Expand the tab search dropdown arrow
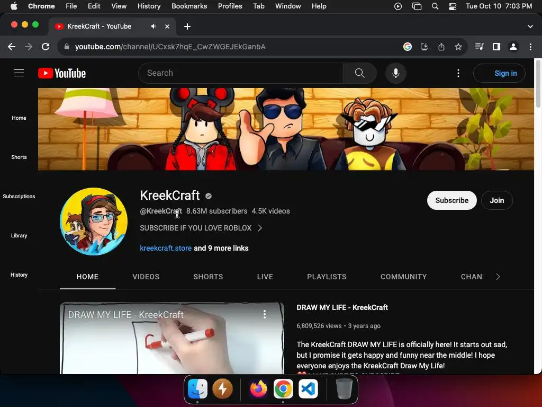Image resolution: width=542 pixels, height=407 pixels. click(x=530, y=26)
